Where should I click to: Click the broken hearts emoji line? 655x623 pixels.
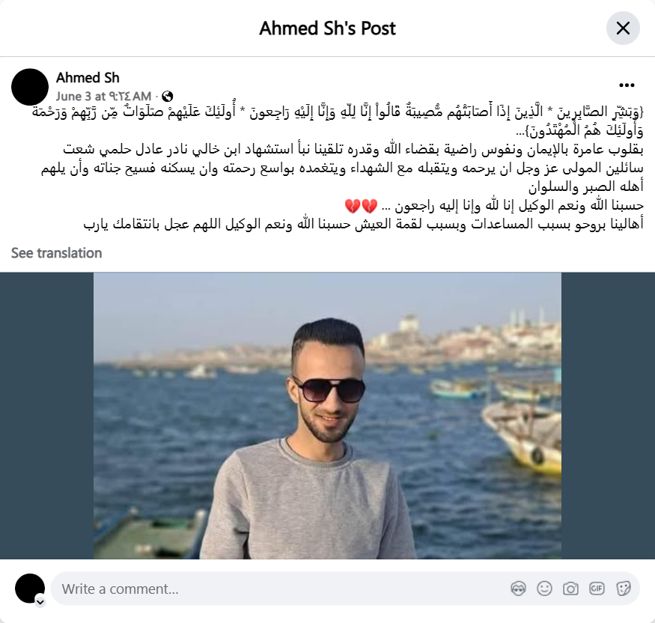click(x=494, y=205)
